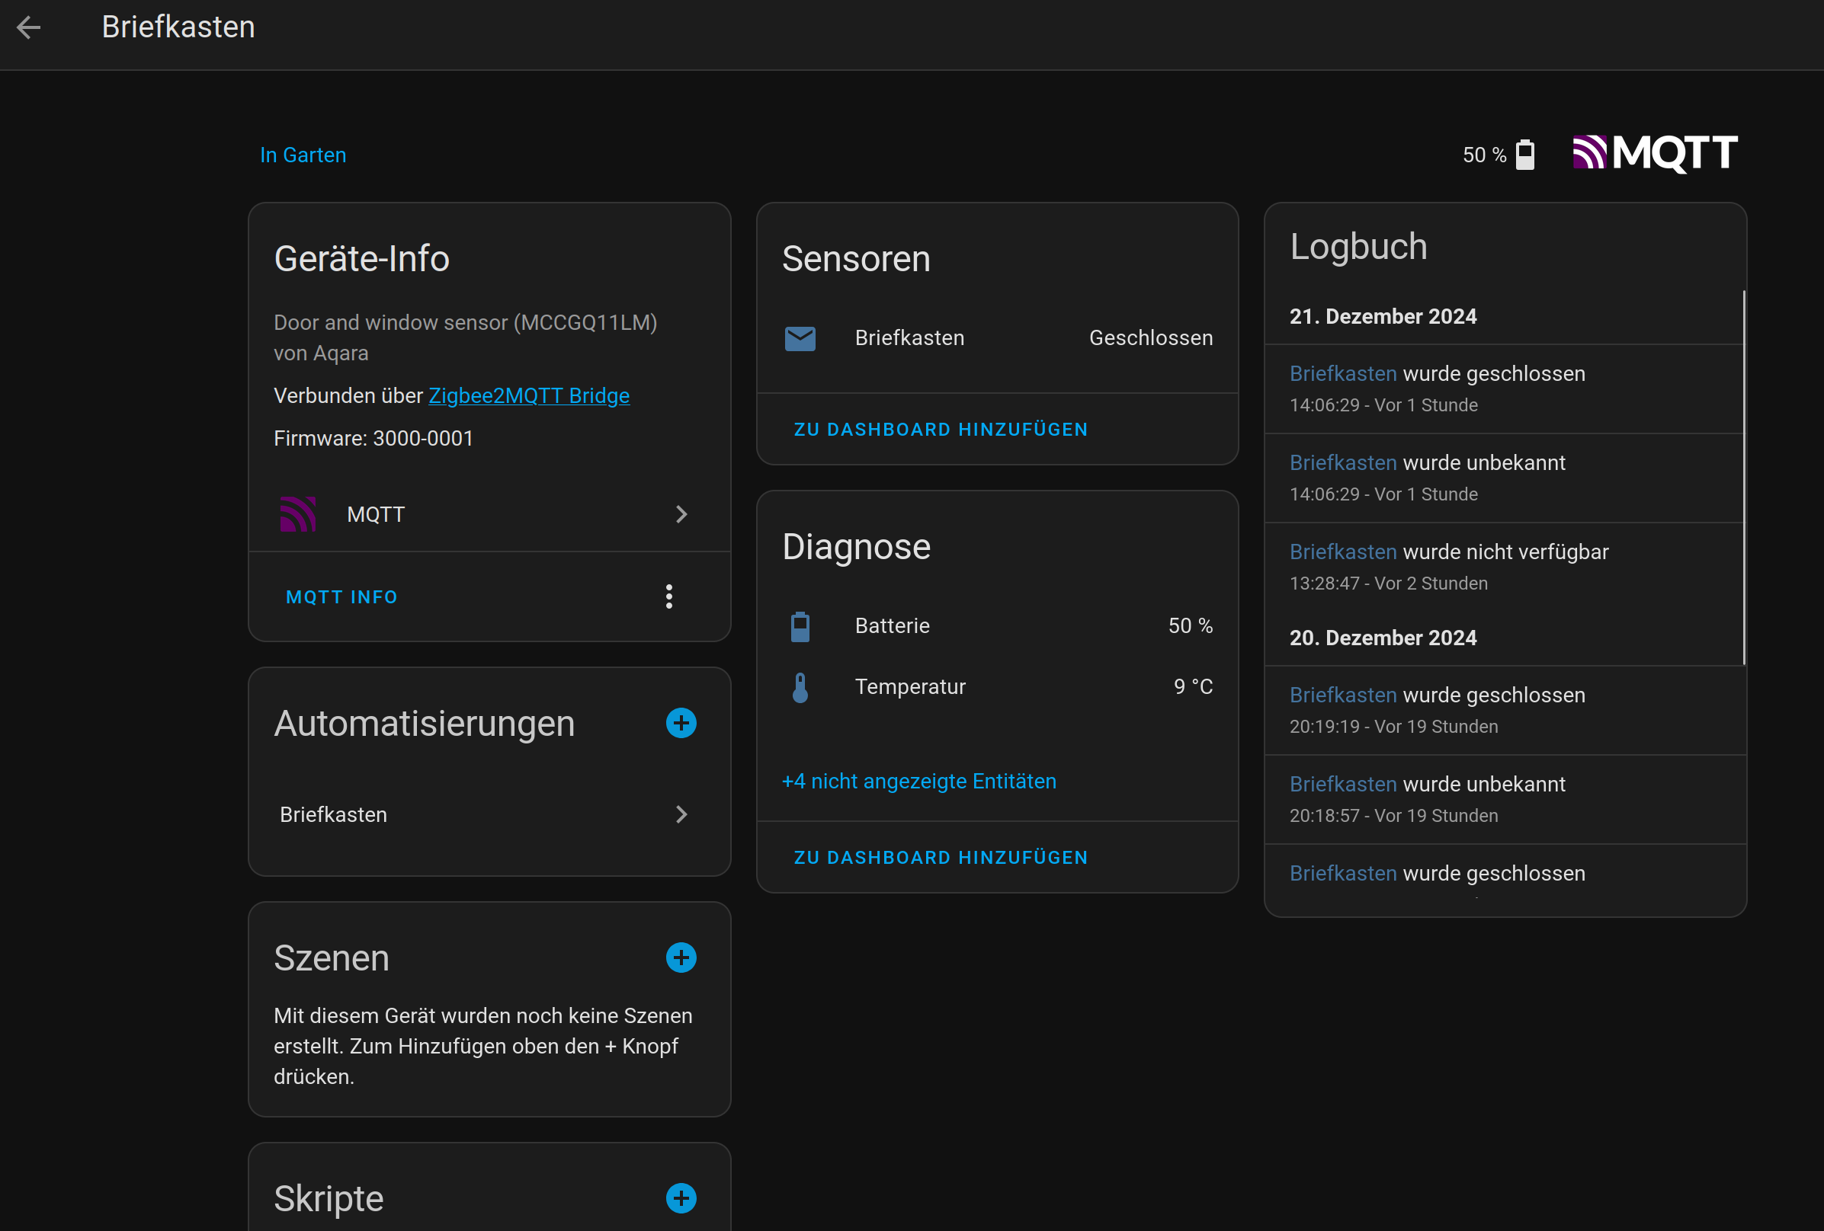This screenshot has width=1824, height=1231.
Task: Click the Briefkasten page title
Action: [x=178, y=27]
